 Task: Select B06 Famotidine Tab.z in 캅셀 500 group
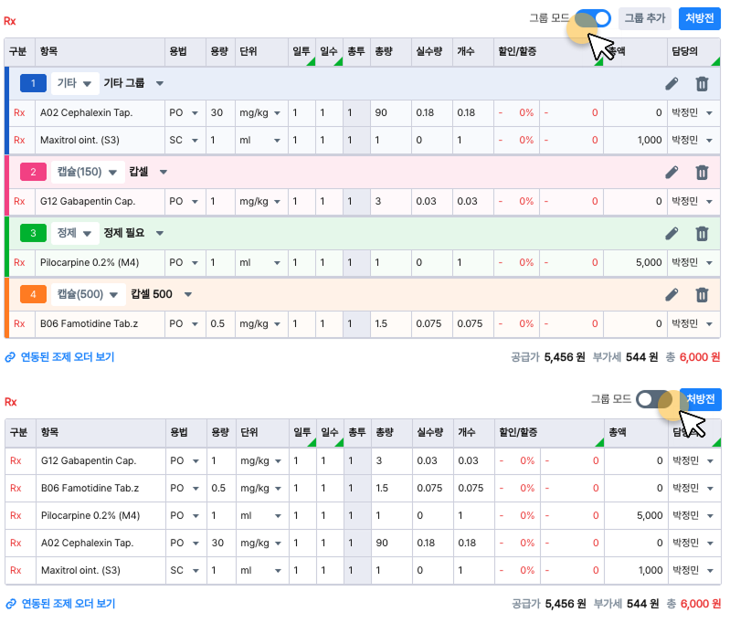coord(89,323)
